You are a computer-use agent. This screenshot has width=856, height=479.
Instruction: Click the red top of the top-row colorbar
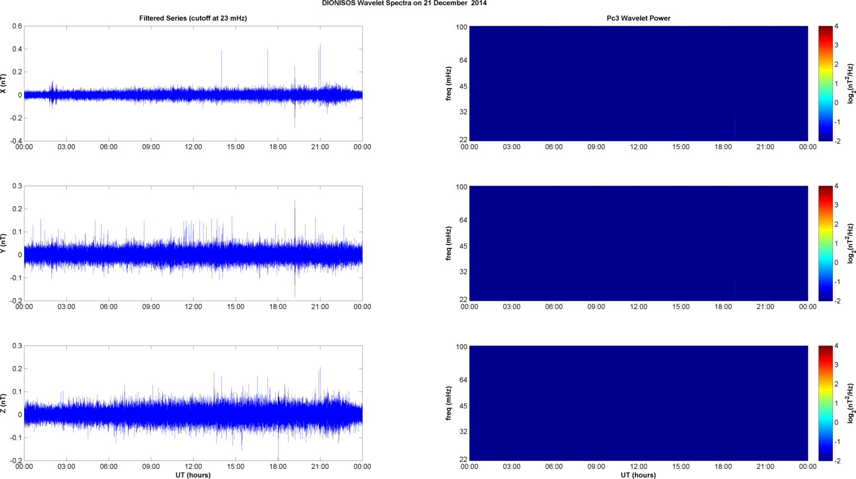coord(825,29)
